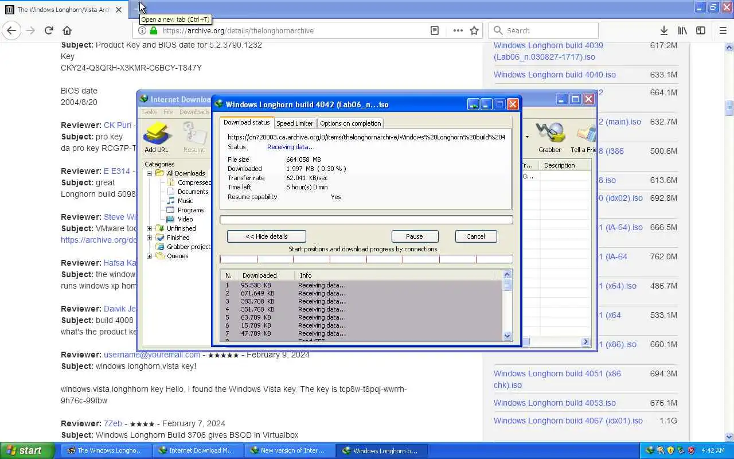Open dropdown arrow left of Grabber icon

(x=527, y=137)
